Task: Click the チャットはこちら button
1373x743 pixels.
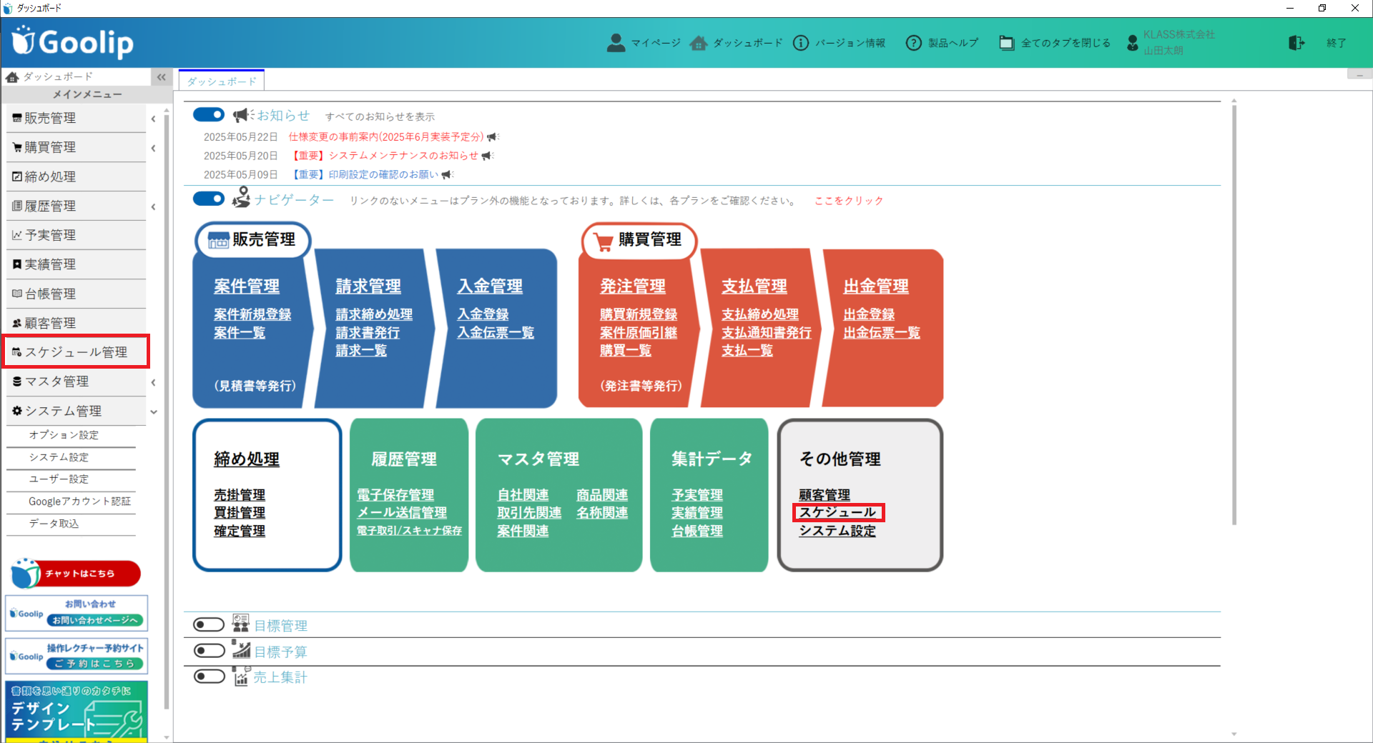Action: coord(76,573)
